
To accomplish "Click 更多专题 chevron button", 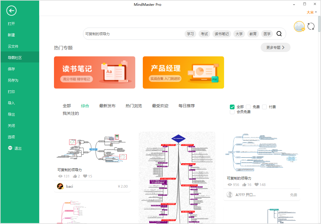I will tap(275, 47).
